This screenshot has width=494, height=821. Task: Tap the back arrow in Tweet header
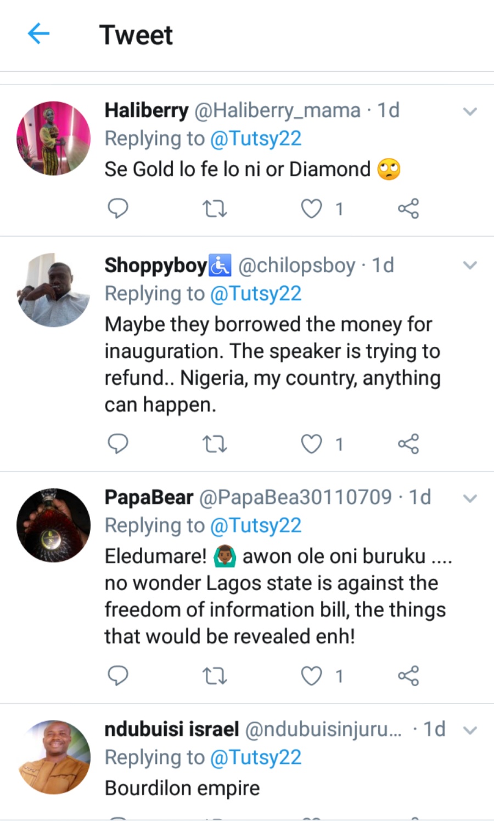tap(38, 34)
